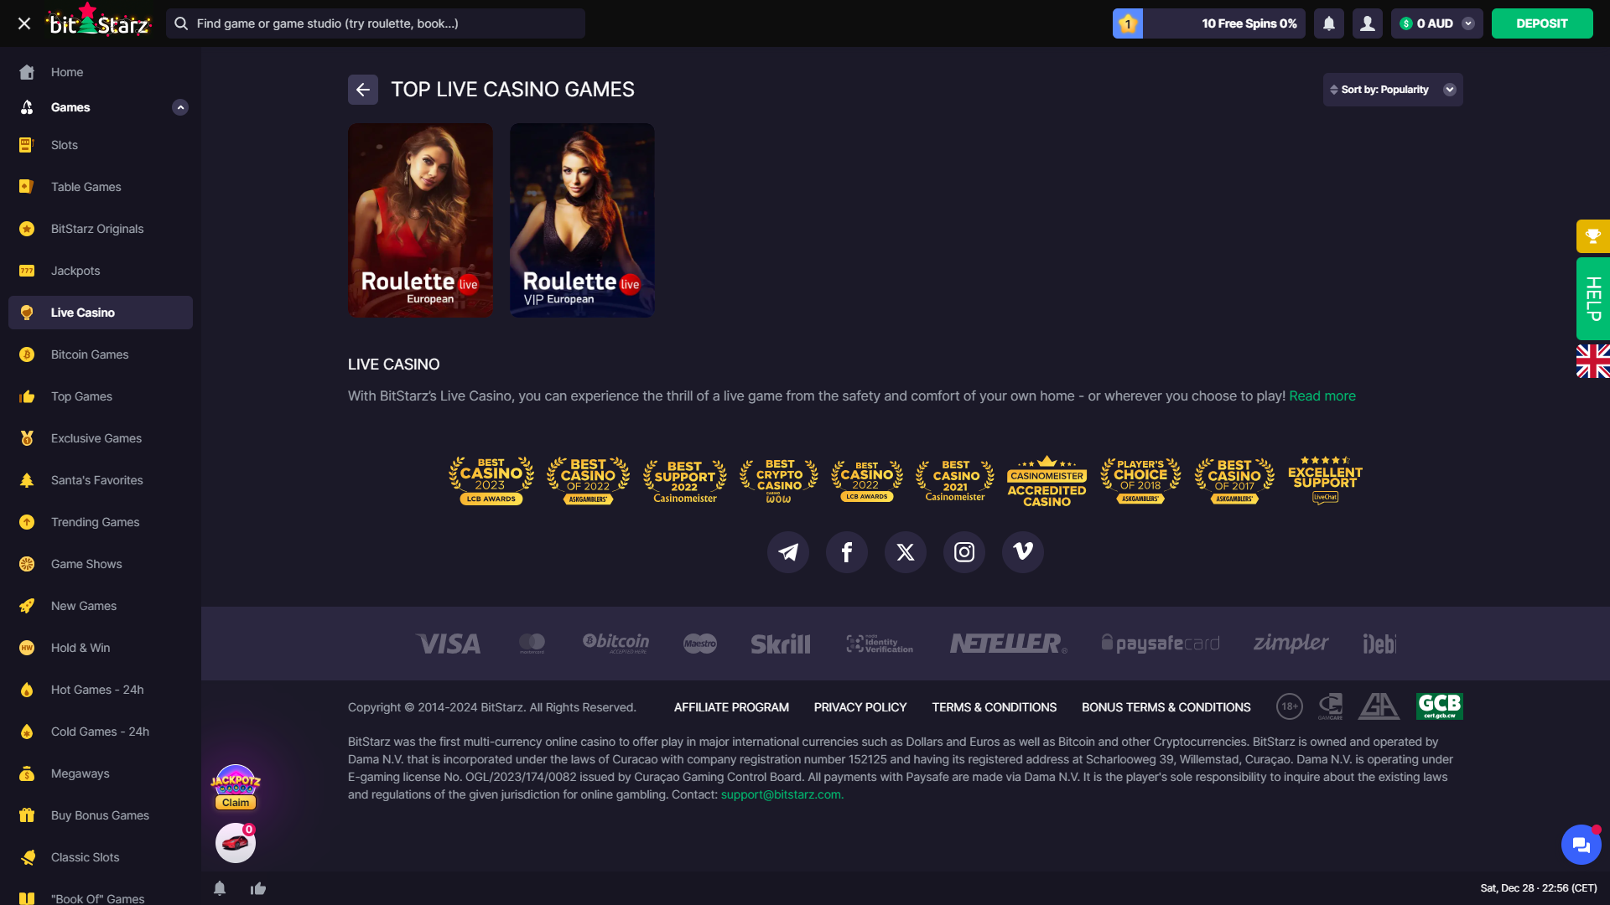Open the X (Twitter) social icon
1610x905 pixels.
coord(906,552)
